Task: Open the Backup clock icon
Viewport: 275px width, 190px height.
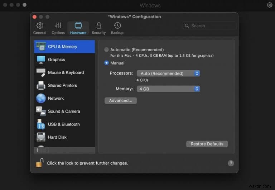Action: (x=117, y=26)
